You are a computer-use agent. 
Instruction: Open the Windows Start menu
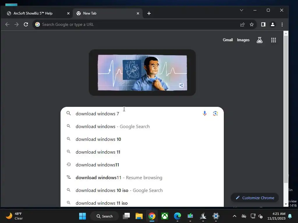[82, 216]
